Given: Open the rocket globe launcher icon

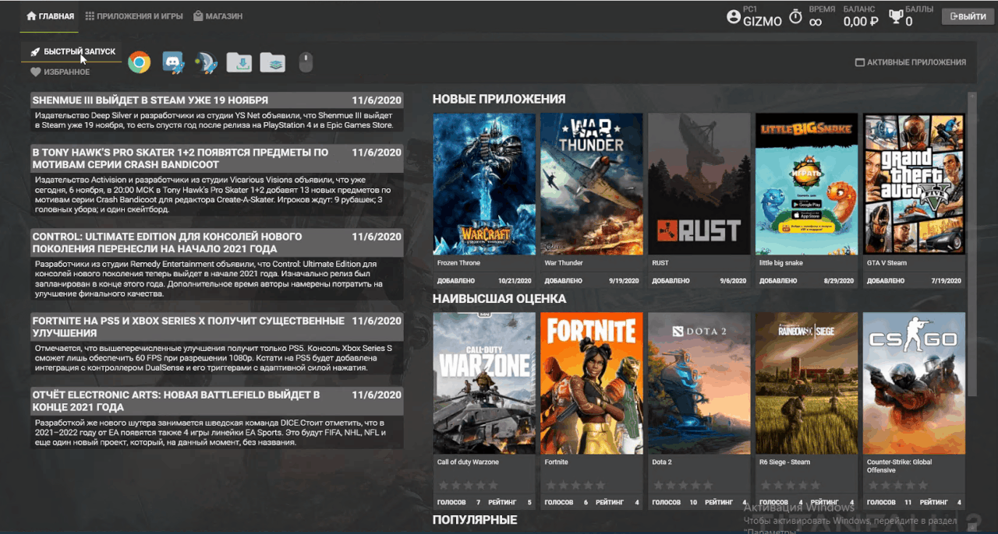Looking at the screenshot, I should (x=206, y=62).
